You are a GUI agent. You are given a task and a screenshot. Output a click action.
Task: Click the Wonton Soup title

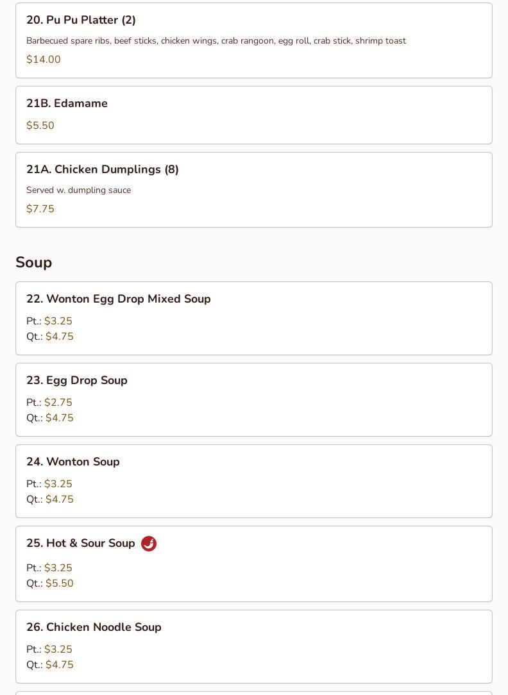[x=72, y=462]
